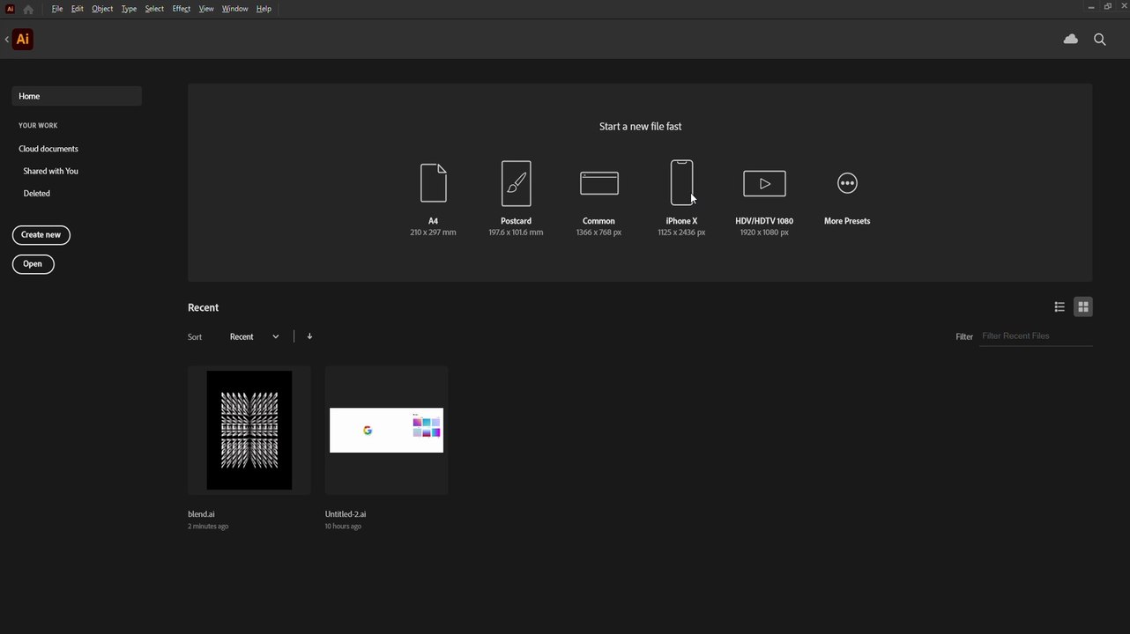
Task: Click the blend.ai file name
Action: 201,514
